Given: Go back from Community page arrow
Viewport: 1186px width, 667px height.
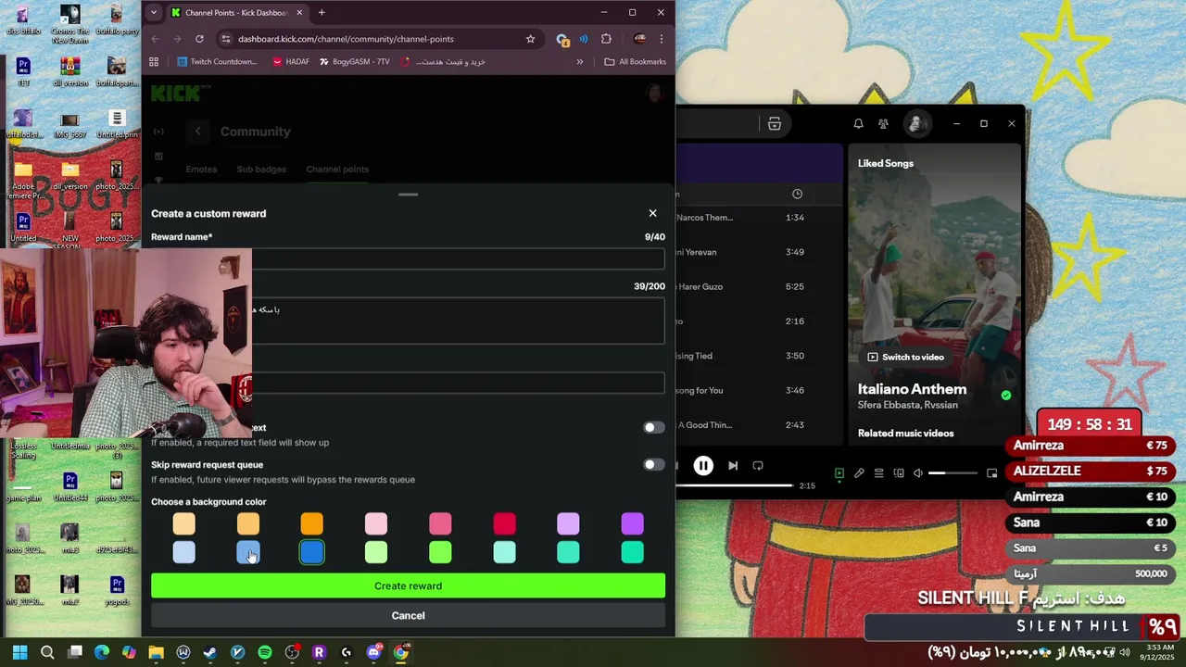Looking at the screenshot, I should coord(197,132).
